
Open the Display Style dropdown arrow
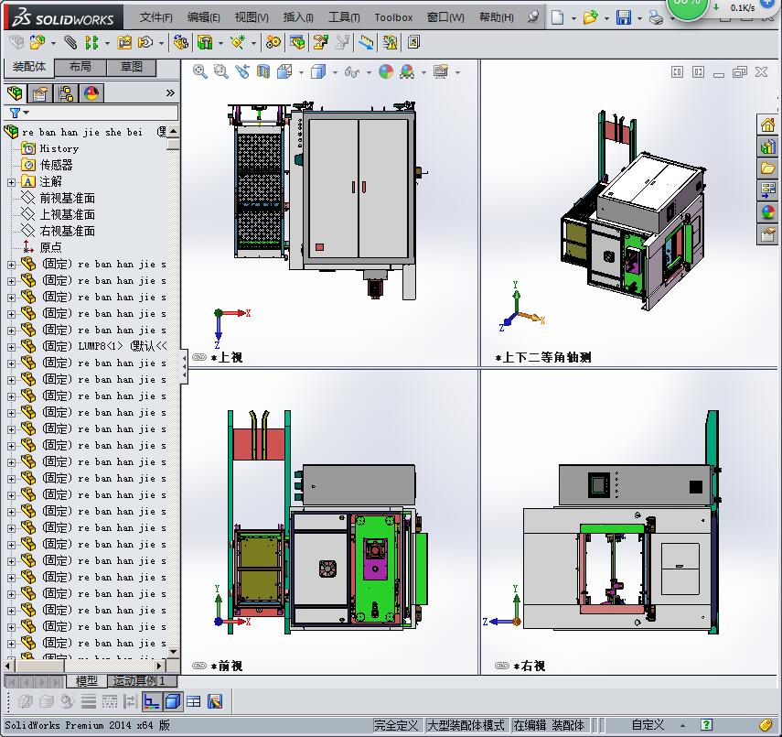[x=335, y=73]
